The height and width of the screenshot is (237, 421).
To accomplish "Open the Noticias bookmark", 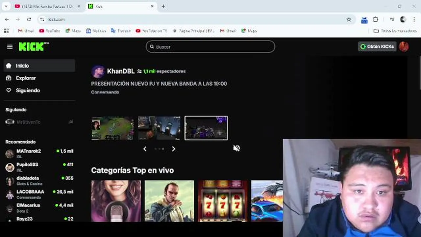I will click(96, 31).
